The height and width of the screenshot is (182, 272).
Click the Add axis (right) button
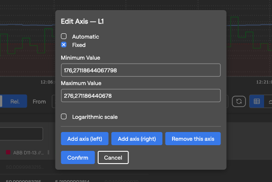[137, 139]
